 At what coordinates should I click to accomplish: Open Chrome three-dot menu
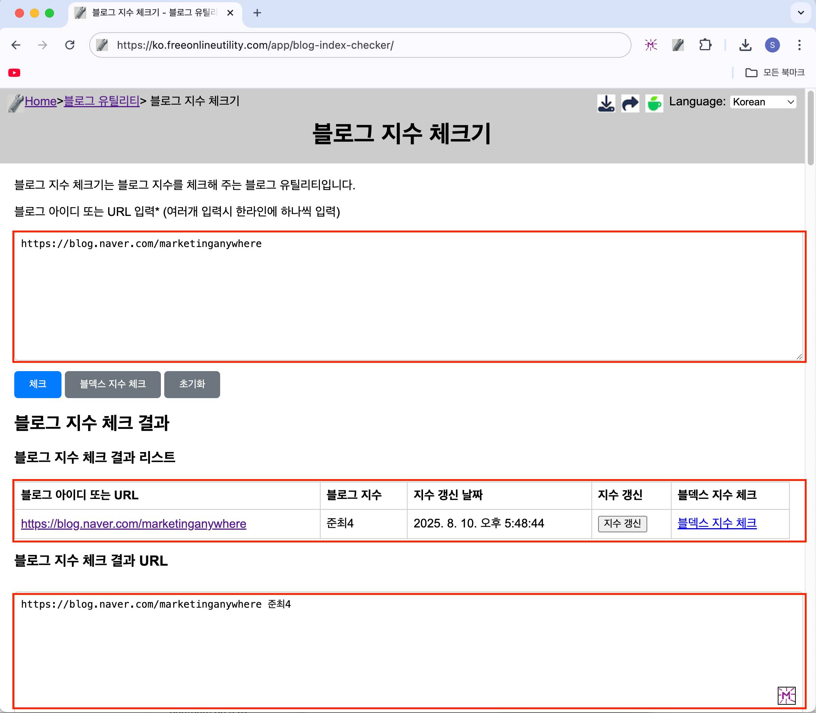coord(799,45)
